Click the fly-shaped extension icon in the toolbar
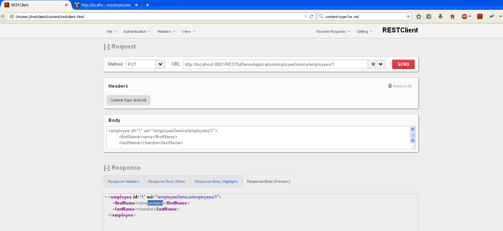The width and height of the screenshot is (503, 231). pos(491,16)
